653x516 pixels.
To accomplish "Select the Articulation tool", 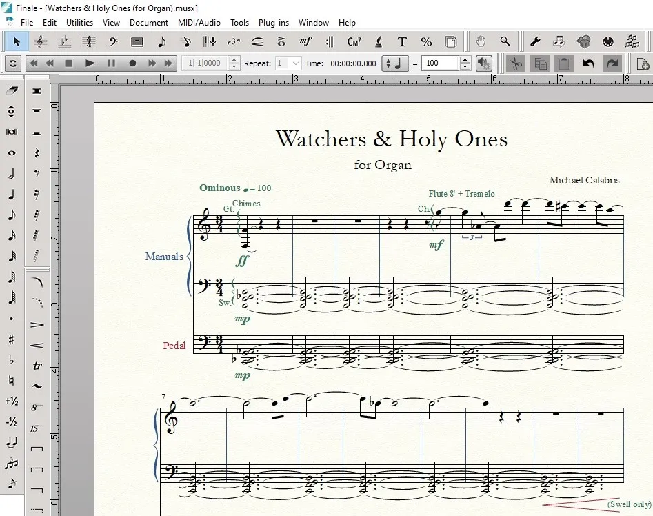I will tap(281, 41).
